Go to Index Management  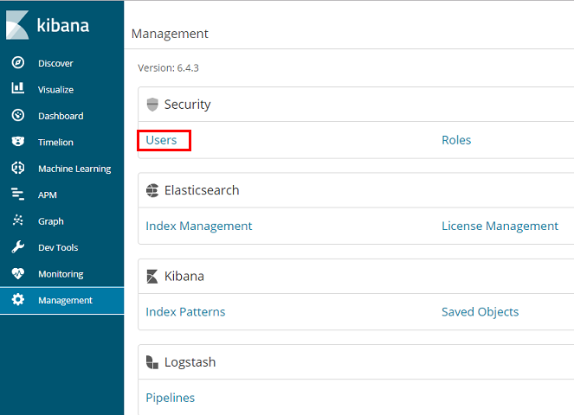coord(199,226)
